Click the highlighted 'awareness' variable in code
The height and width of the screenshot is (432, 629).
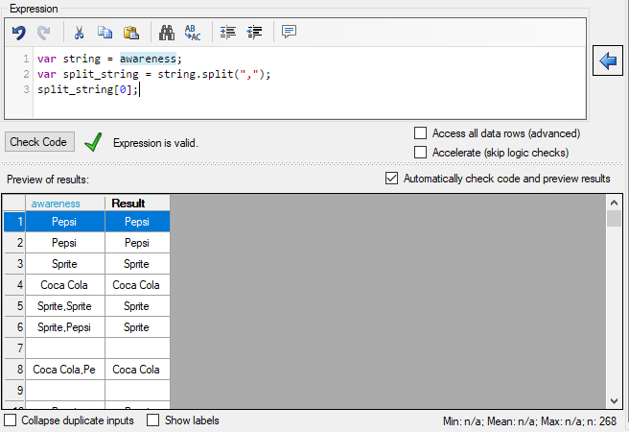pos(148,59)
